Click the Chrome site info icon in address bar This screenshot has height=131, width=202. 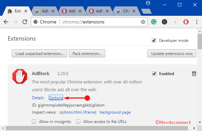pyautogui.click(x=36, y=22)
